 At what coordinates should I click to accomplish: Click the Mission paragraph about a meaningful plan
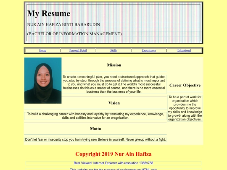[x=114, y=84]
